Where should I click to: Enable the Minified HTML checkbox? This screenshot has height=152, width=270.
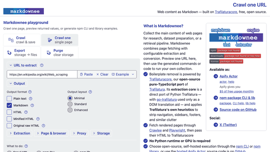[9, 119]
